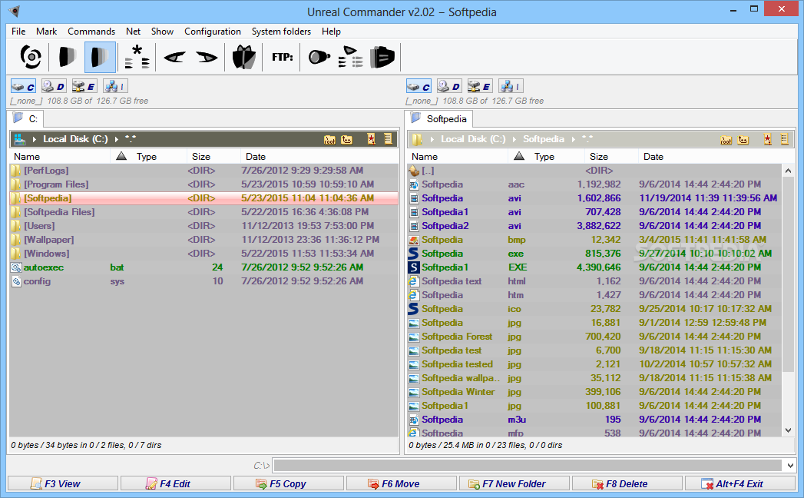Screen dimensions: 804x498
Task: Click the Alt+F4 Exit button
Action: 740,483
